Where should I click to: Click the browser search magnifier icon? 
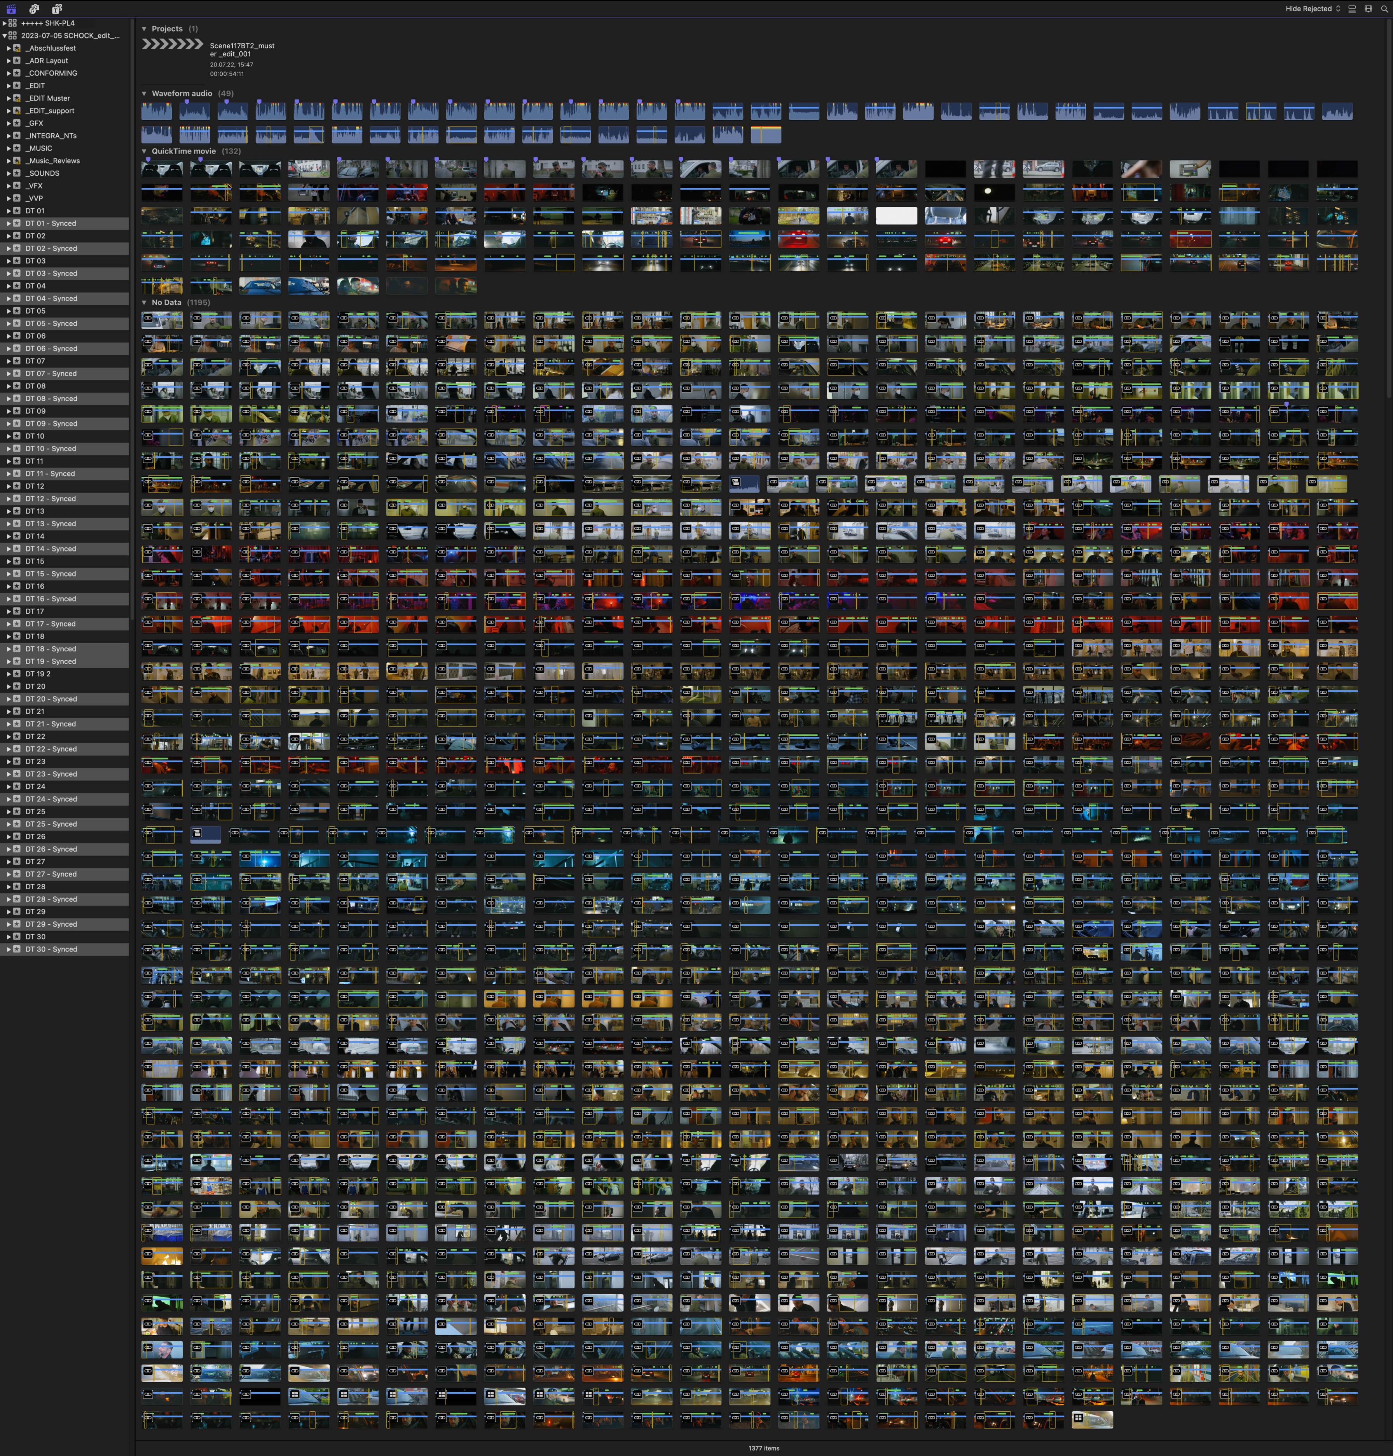(1384, 9)
